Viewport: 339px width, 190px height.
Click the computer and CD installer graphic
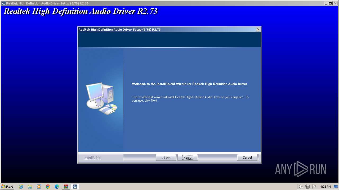pyautogui.click(x=102, y=98)
